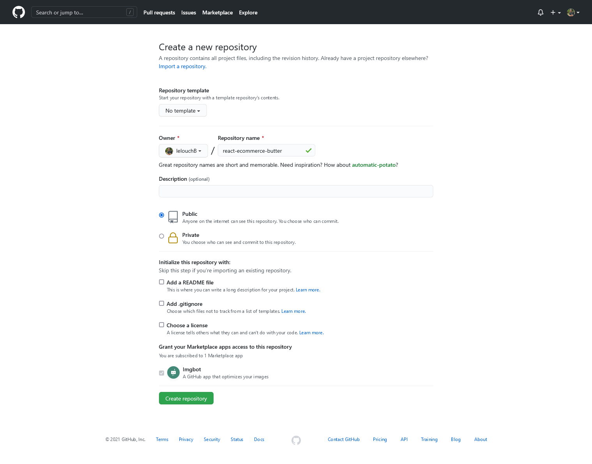Open the lelouchB owner dropdown
This screenshot has height=464, width=592.
pyautogui.click(x=183, y=151)
